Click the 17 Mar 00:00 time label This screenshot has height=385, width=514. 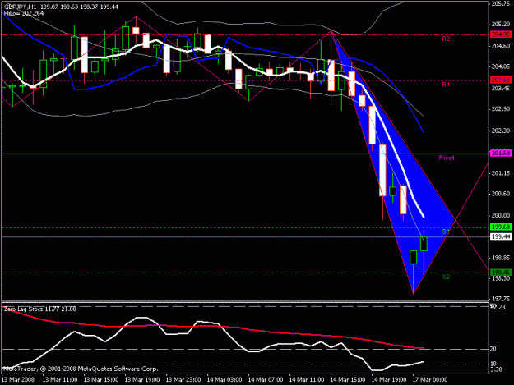pos(430,380)
